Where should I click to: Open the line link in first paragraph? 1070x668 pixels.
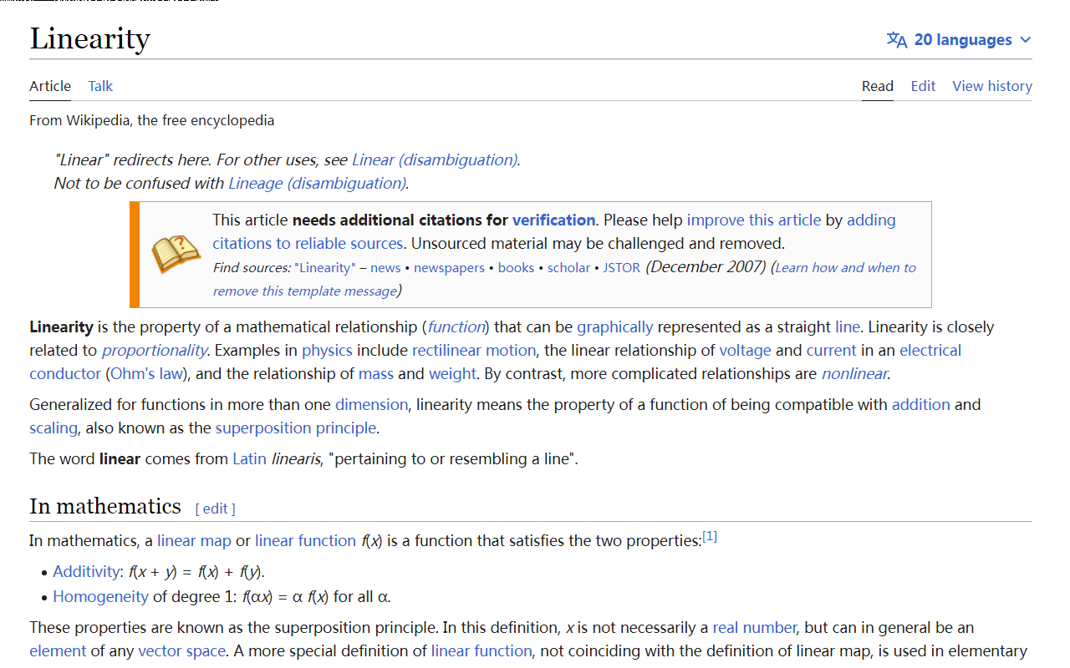click(848, 326)
